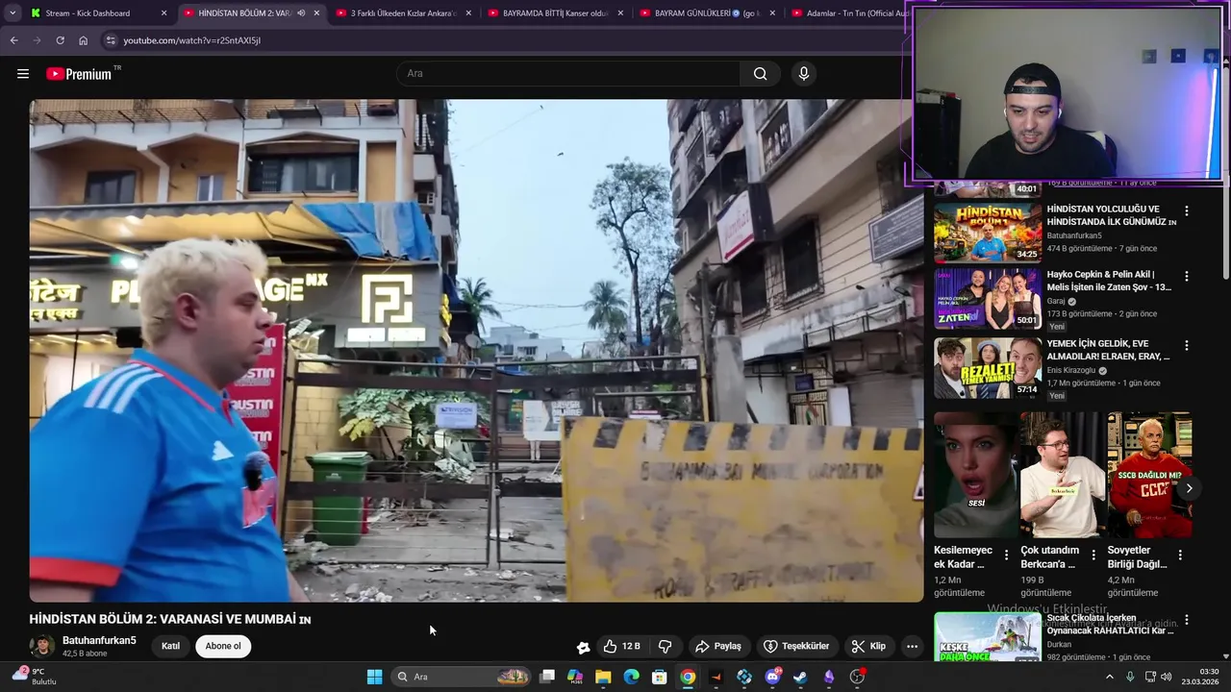Screen dimensions: 1231x692
Task: Click the Teşekkürler thanks button
Action: point(796,646)
